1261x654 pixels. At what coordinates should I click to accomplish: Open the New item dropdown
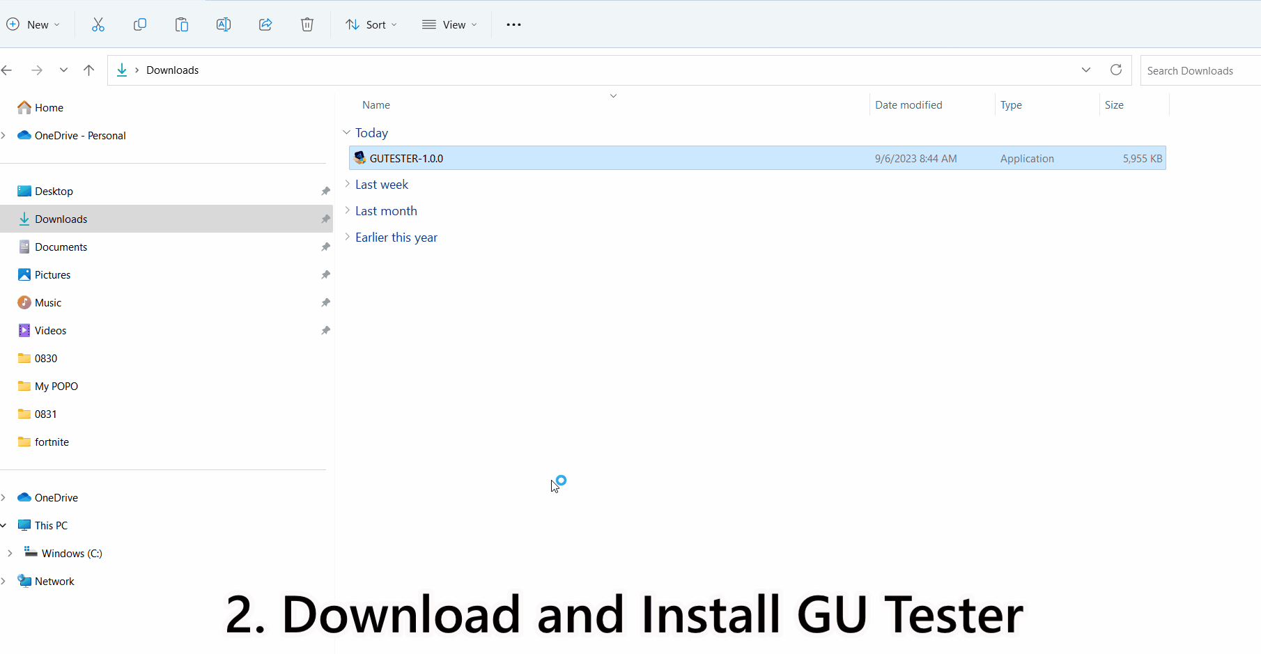[x=33, y=25]
